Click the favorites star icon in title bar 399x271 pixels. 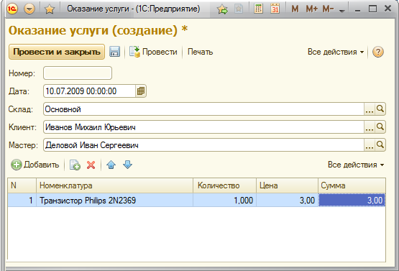coord(50,9)
